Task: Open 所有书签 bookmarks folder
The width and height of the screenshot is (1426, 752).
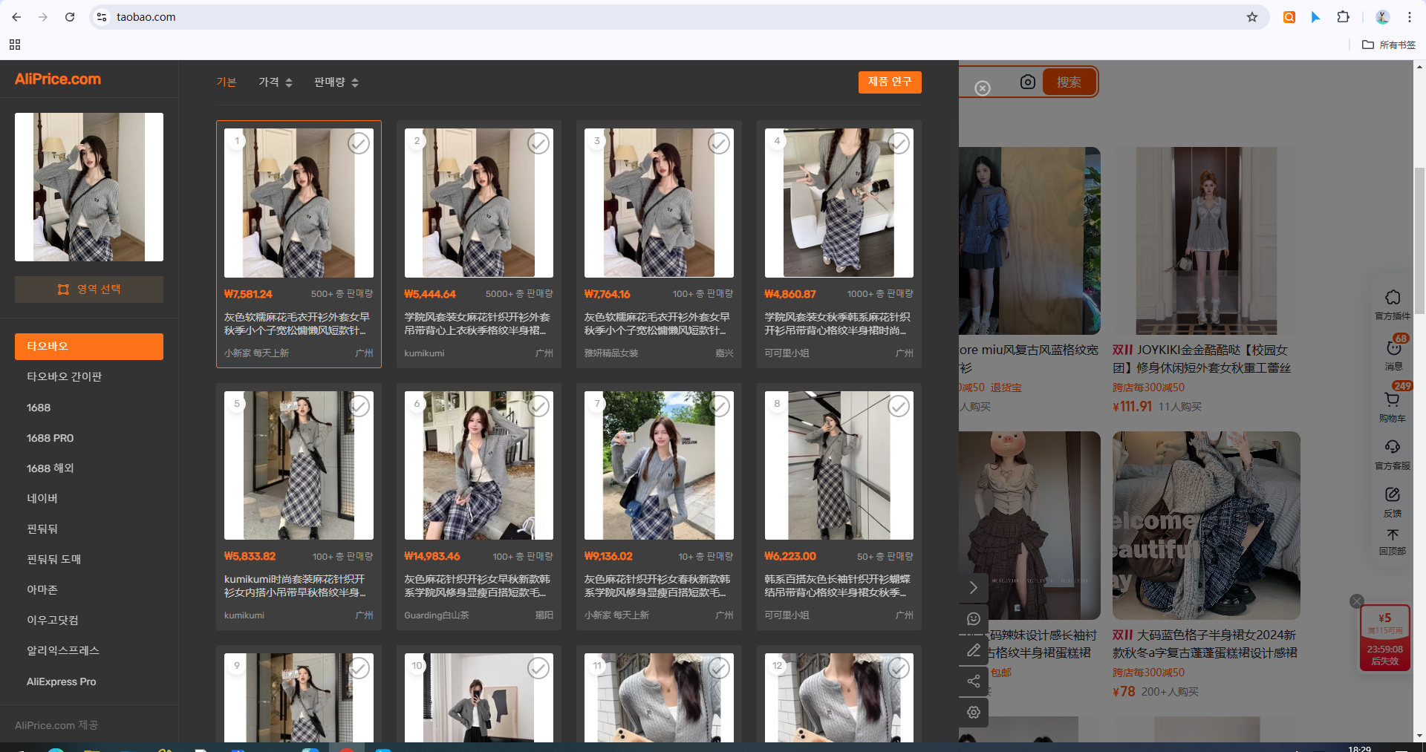Action: click(1389, 45)
